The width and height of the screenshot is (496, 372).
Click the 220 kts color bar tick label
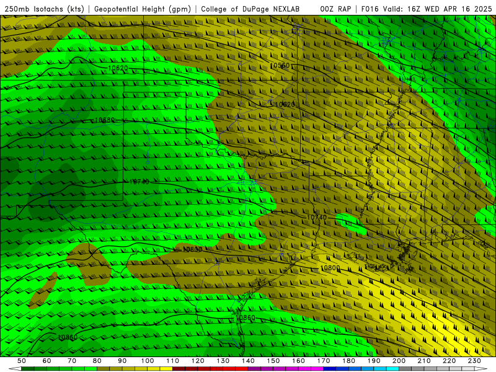(x=449, y=361)
